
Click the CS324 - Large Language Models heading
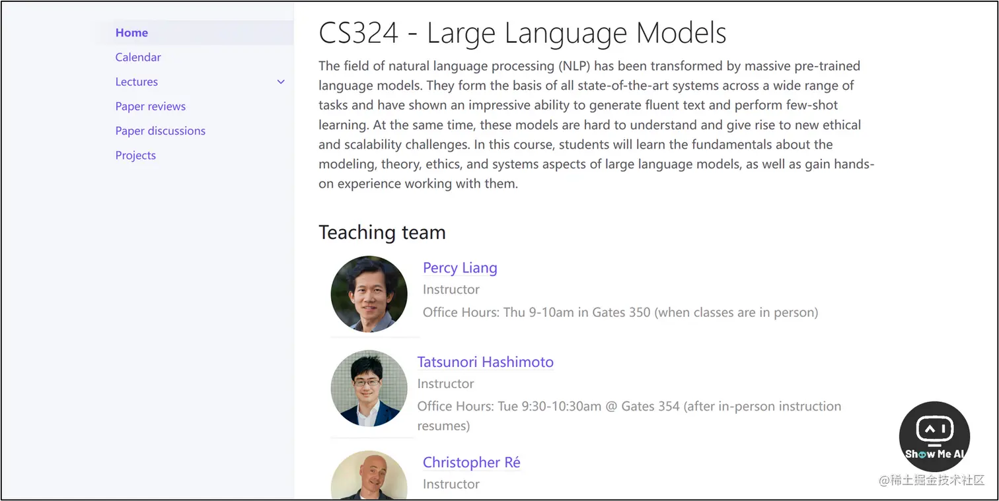pyautogui.click(x=523, y=33)
